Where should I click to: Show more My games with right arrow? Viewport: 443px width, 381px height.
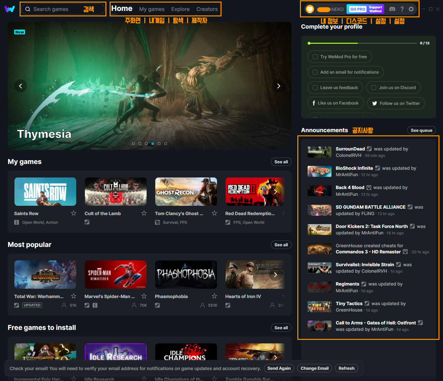pos(276,192)
